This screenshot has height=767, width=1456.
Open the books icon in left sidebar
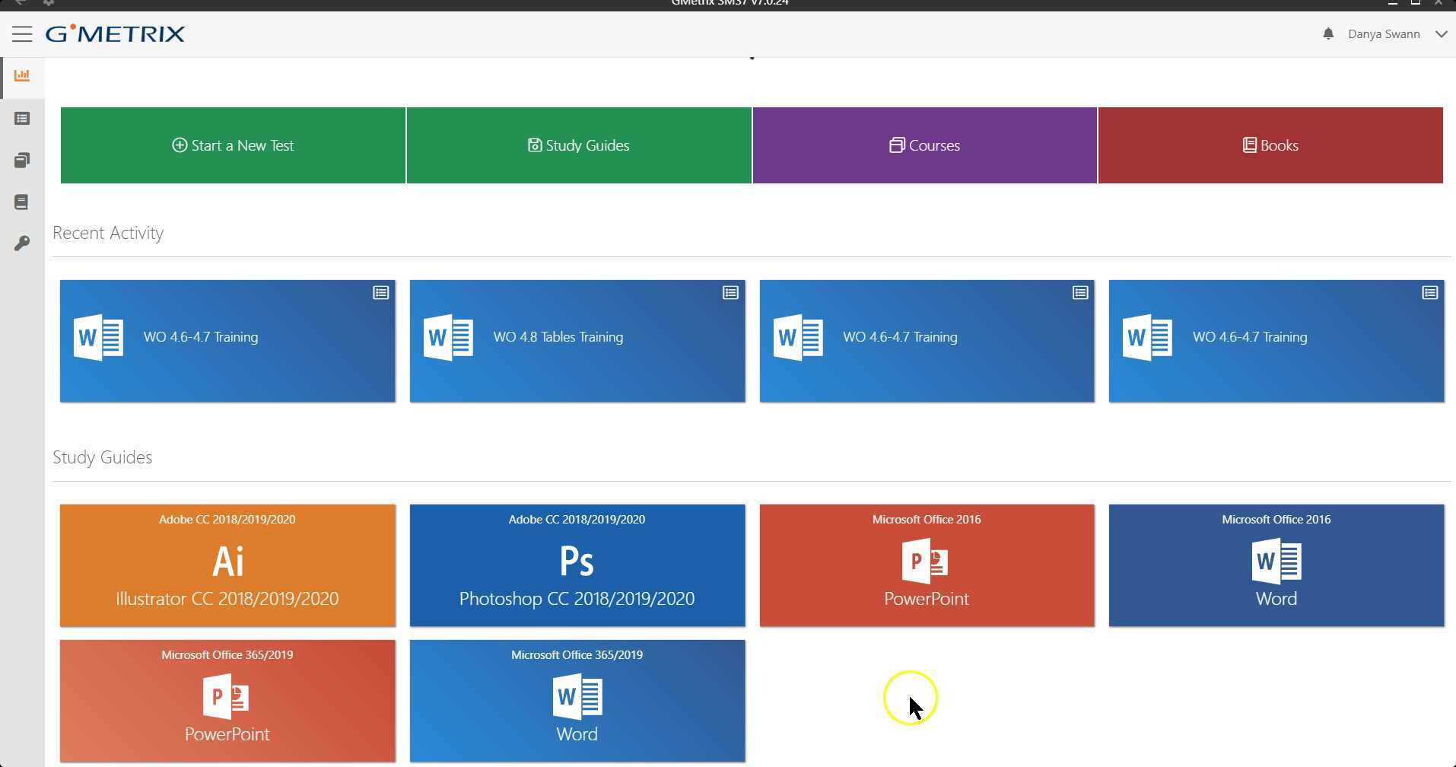[22, 202]
